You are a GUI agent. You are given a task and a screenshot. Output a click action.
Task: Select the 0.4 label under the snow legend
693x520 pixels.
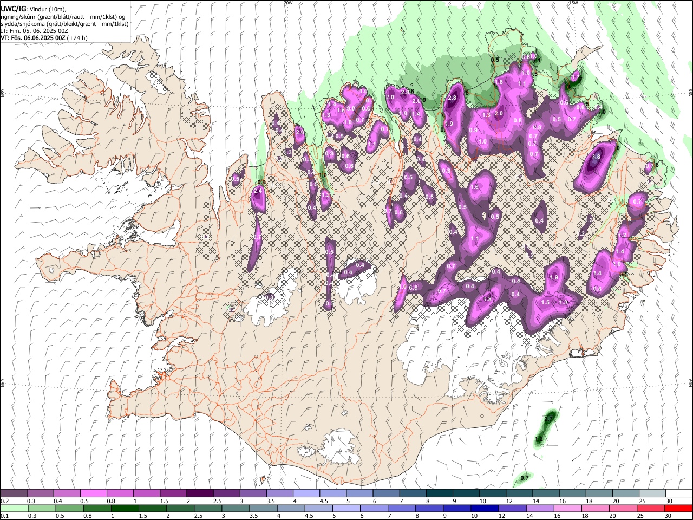pyautogui.click(x=58, y=501)
